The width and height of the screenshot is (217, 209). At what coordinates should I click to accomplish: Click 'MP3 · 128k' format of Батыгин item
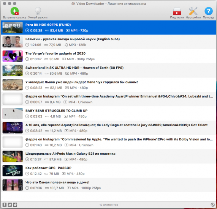pyautogui.click(x=78, y=45)
